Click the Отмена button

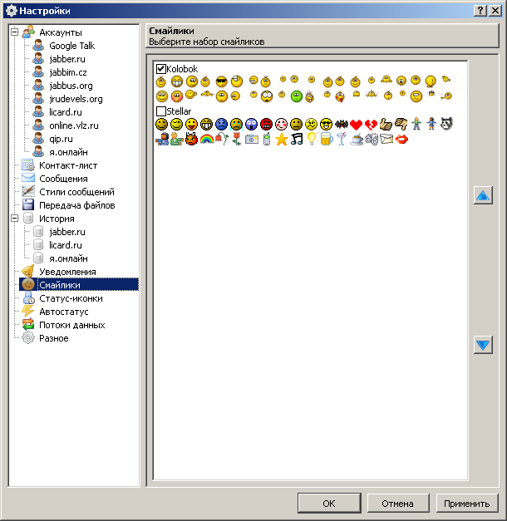coord(397,504)
